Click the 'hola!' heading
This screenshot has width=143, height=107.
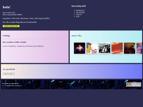click(7, 7)
